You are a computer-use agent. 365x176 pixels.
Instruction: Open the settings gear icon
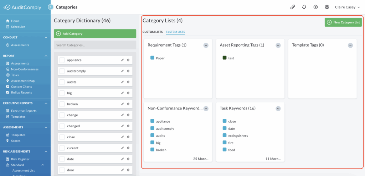315,7
